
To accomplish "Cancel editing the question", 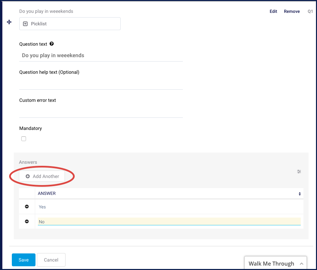I will click(51, 260).
